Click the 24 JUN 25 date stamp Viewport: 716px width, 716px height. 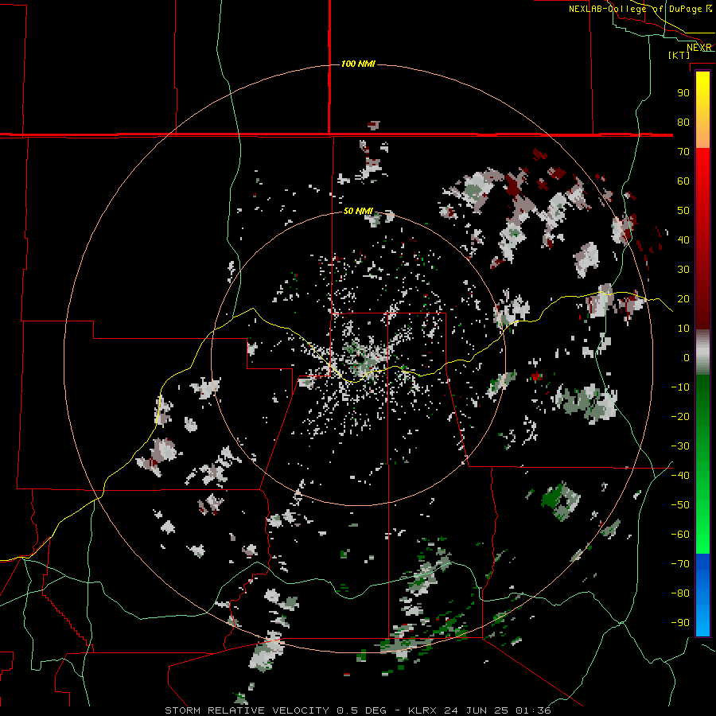tap(479, 710)
